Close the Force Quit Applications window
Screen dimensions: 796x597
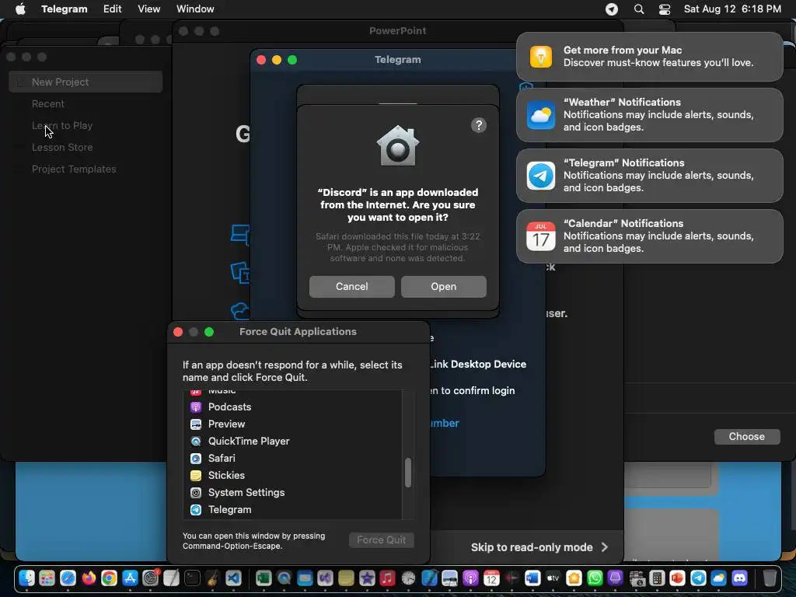point(178,332)
